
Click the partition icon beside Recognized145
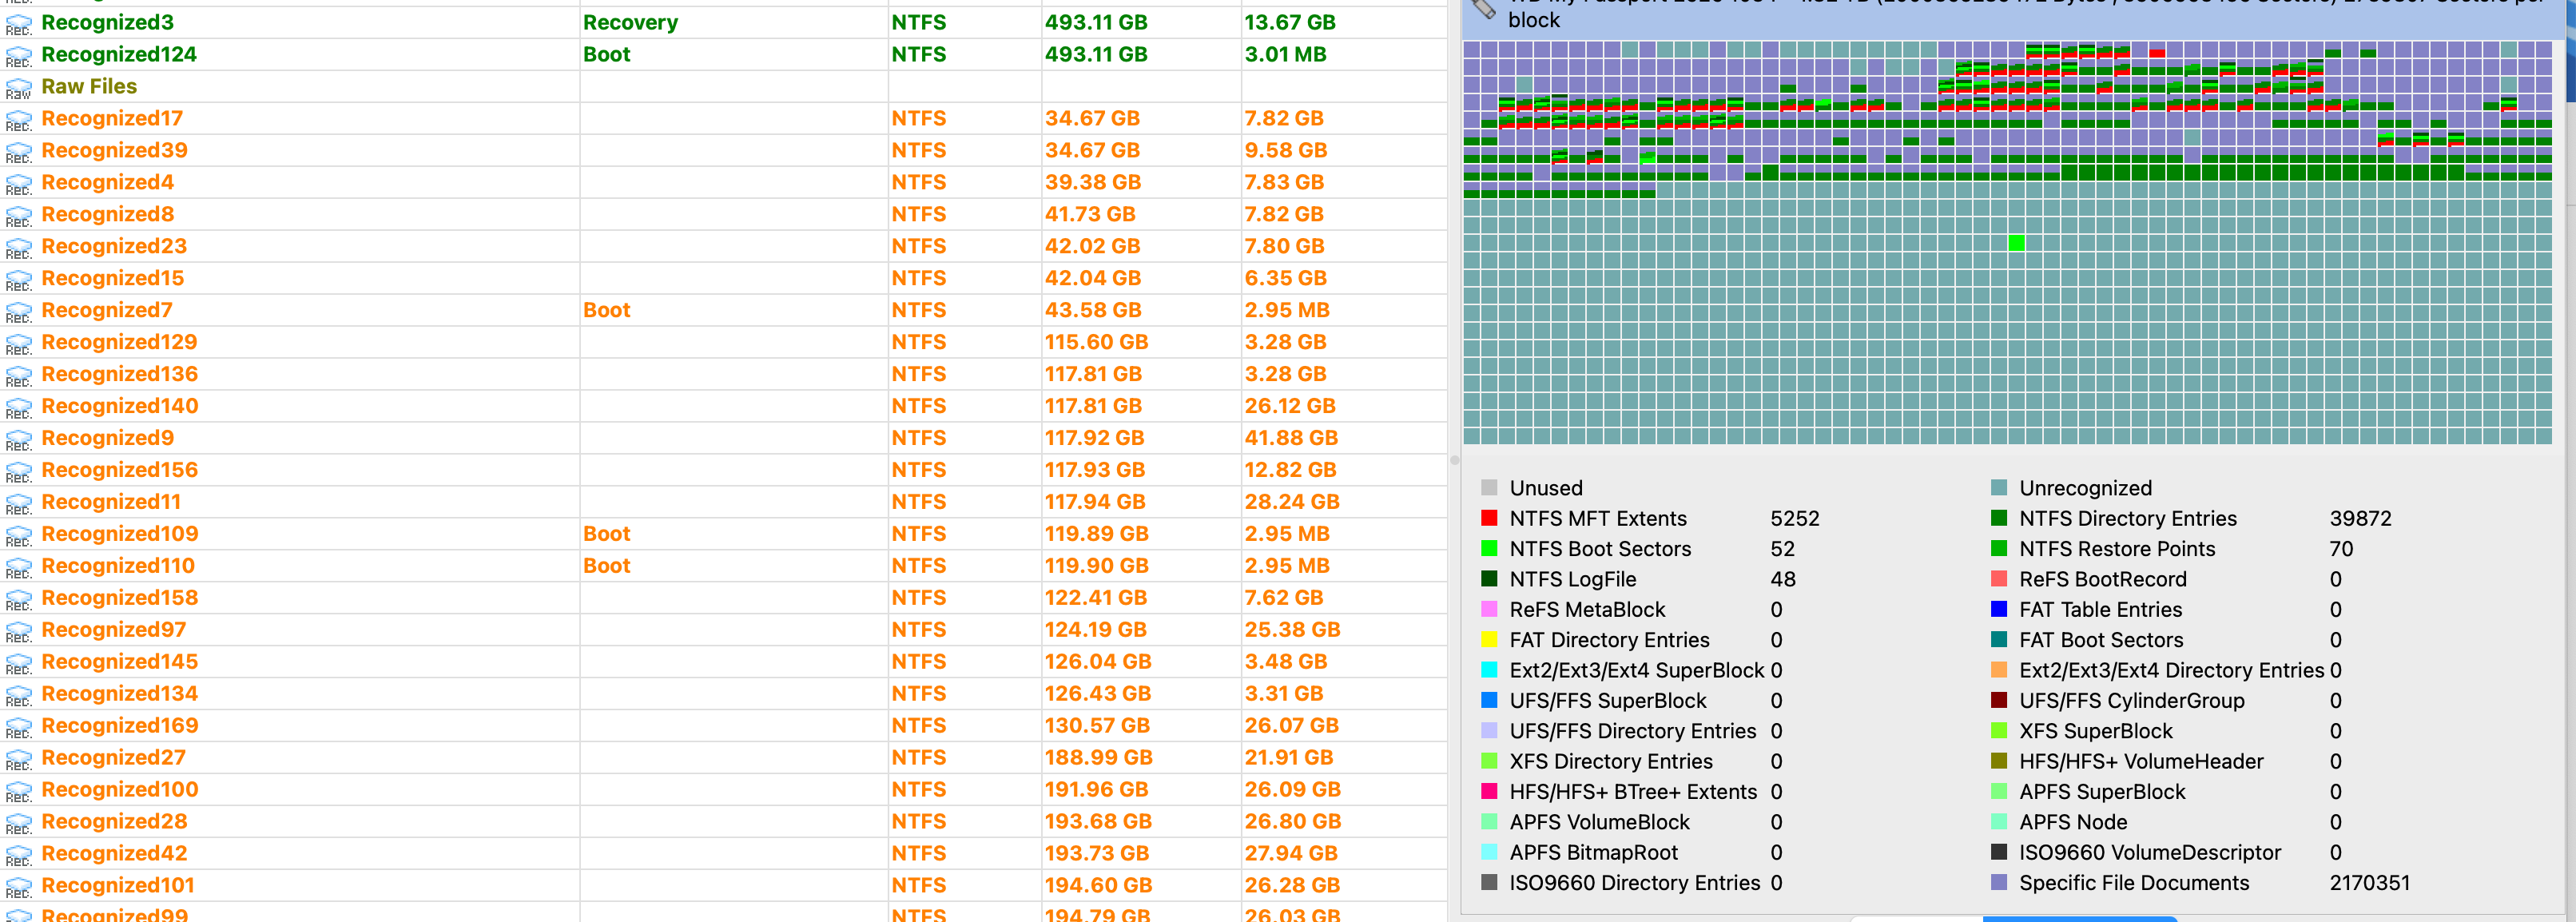click(x=18, y=663)
